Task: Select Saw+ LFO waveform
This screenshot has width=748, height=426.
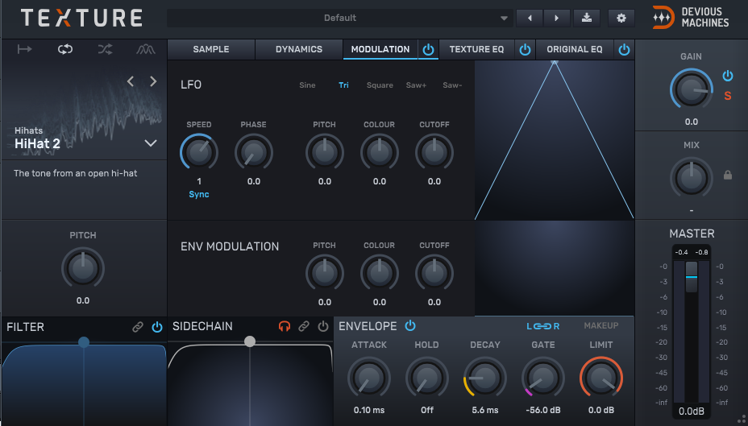Action: click(416, 85)
